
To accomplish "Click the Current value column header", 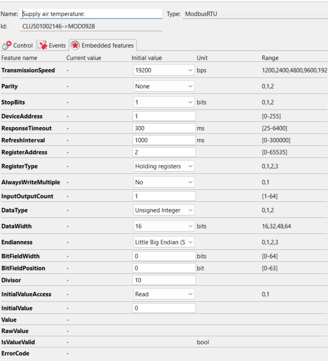I will pyautogui.click(x=84, y=58).
